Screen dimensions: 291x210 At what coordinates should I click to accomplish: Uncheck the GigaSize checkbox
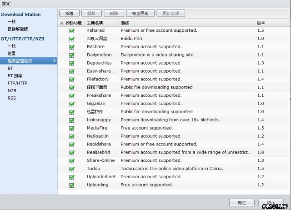(72, 104)
